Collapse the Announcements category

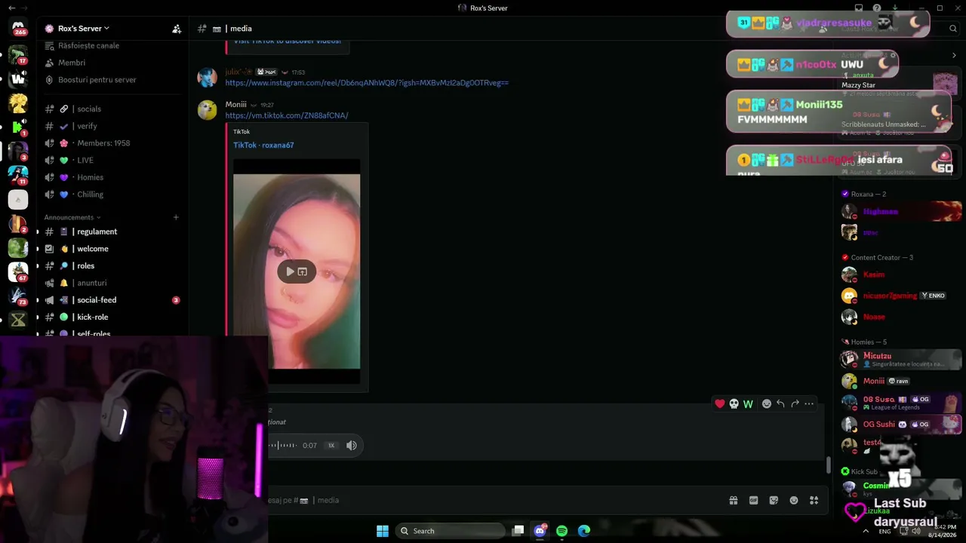pyautogui.click(x=72, y=217)
